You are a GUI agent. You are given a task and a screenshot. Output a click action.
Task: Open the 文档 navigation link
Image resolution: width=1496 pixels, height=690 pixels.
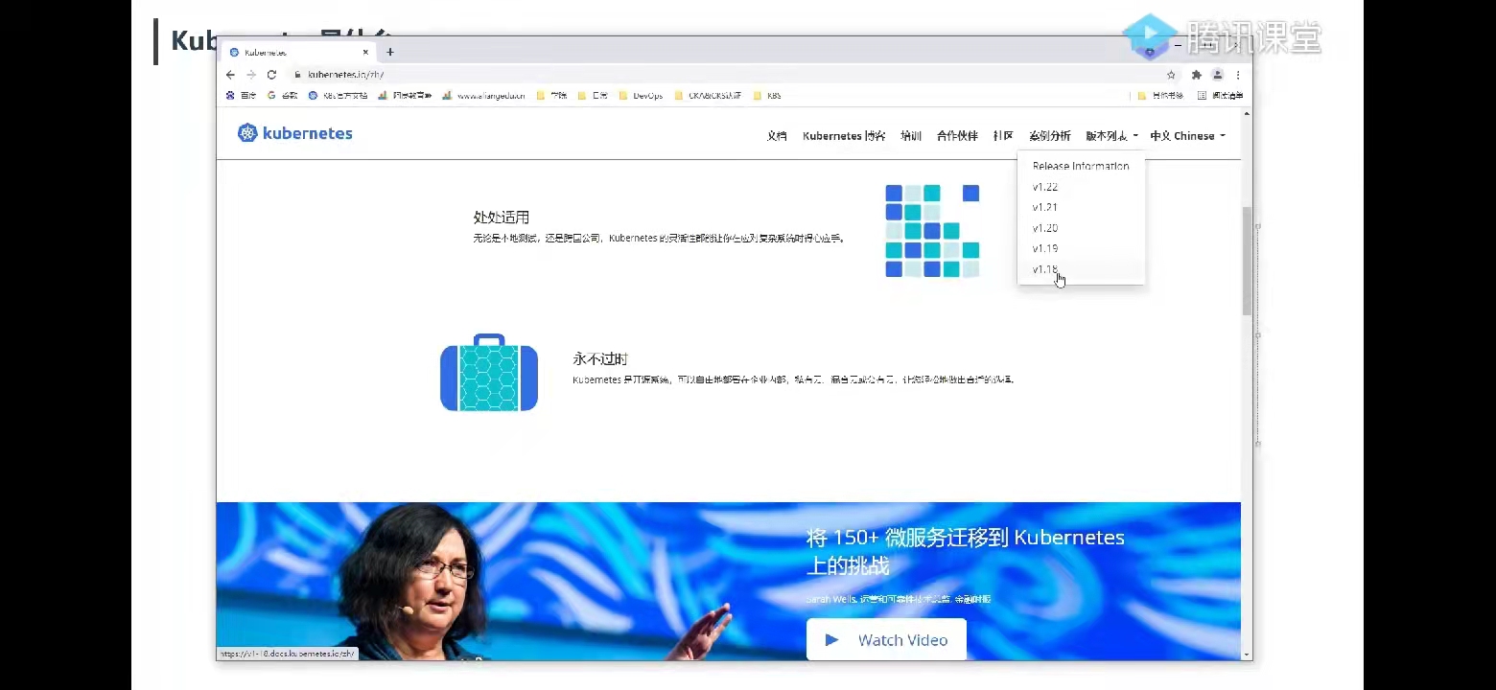click(777, 136)
